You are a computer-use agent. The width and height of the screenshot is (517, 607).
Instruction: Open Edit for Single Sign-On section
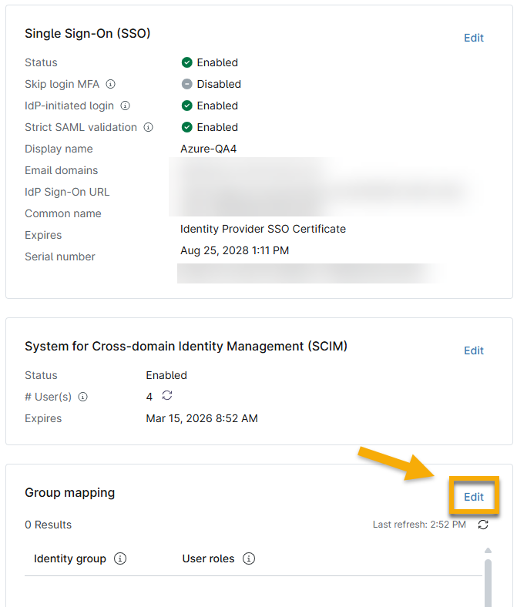(x=473, y=38)
